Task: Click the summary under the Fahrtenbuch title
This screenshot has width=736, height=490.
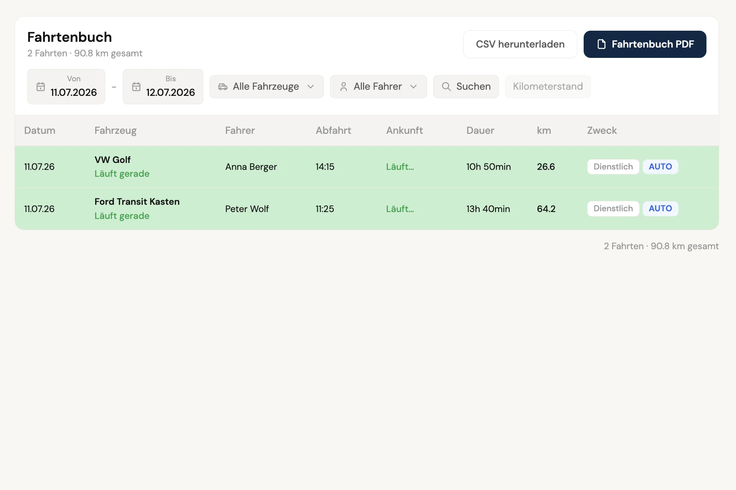Action: point(85,53)
